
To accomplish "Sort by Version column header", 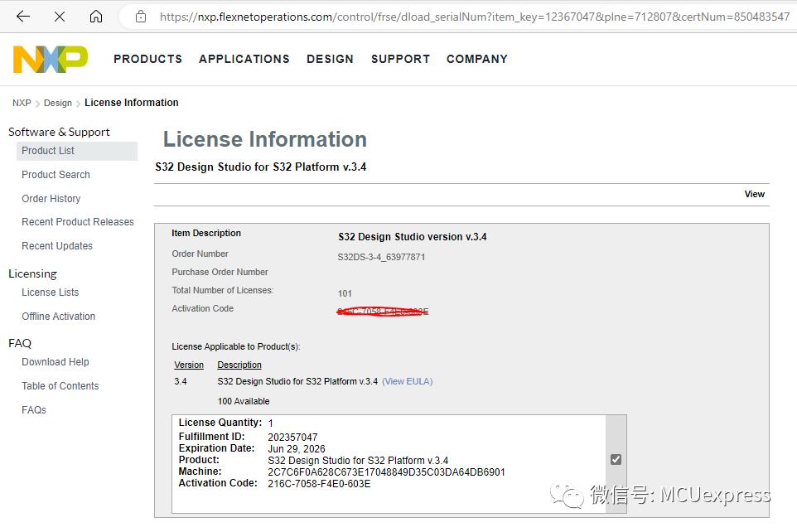I will click(x=189, y=365).
